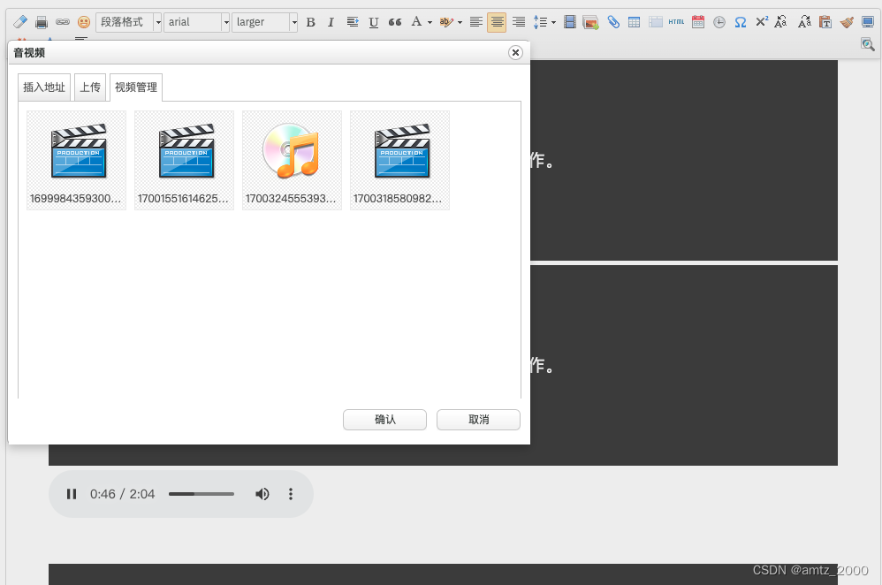This screenshot has width=882, height=585.
Task: Click the magnifier find-replace icon
Action: [868, 44]
